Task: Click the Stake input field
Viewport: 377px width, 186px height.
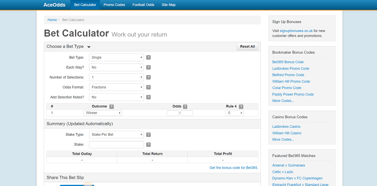Action: (x=116, y=145)
